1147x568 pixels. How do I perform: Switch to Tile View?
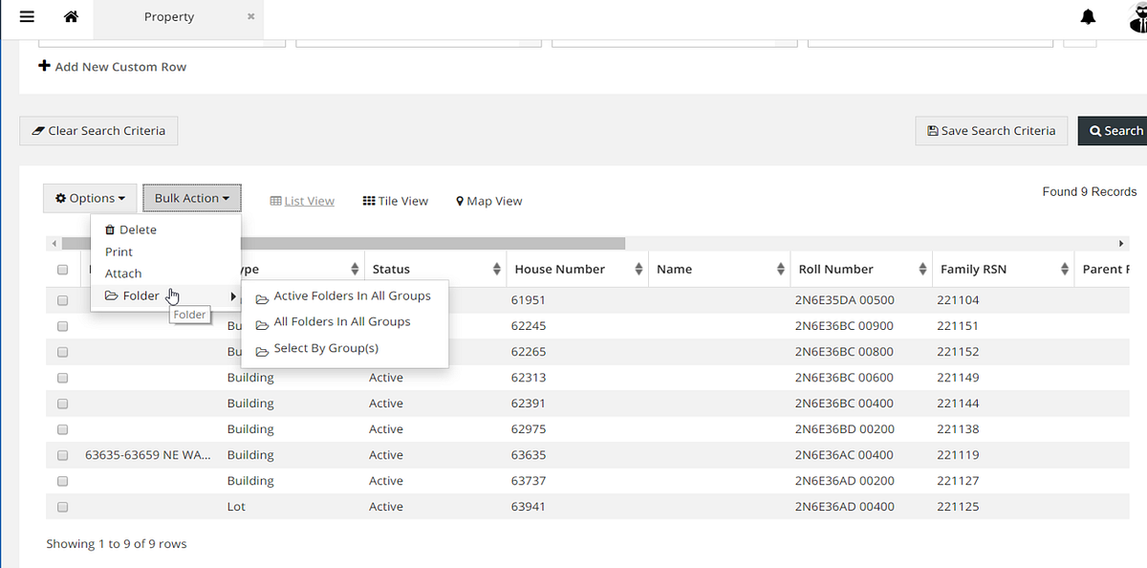coord(396,201)
